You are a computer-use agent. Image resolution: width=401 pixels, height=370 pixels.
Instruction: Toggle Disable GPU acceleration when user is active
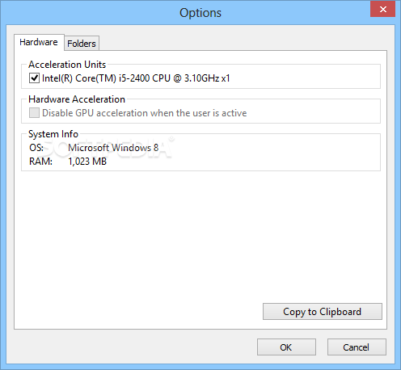[34, 113]
